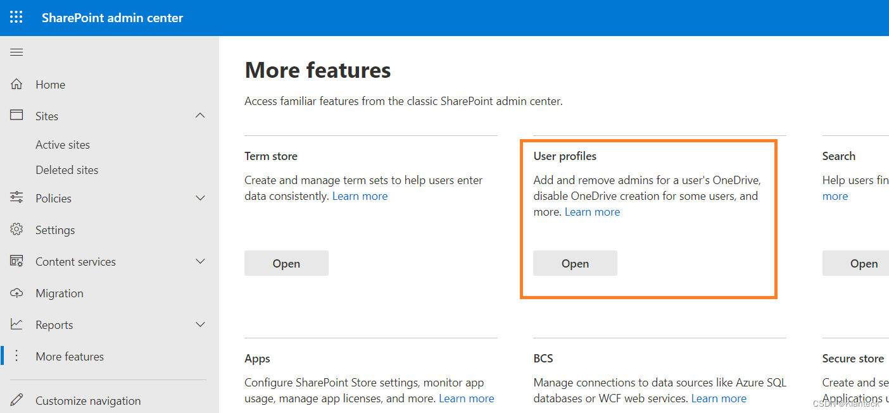Viewport: 889px width, 413px height.
Task: Open Settings from the left sidebar
Action: 16,230
